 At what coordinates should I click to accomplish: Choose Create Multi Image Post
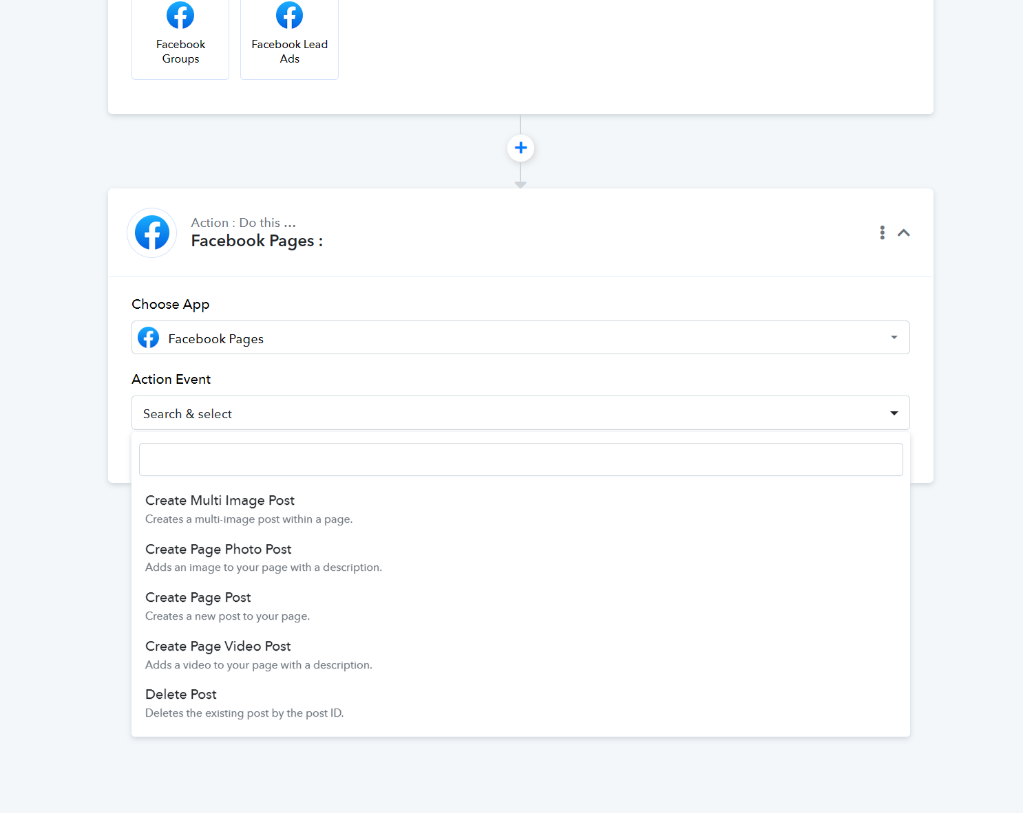pyautogui.click(x=520, y=509)
